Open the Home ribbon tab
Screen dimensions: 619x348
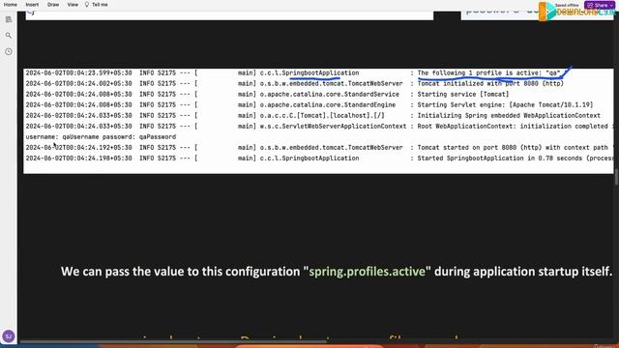click(11, 5)
